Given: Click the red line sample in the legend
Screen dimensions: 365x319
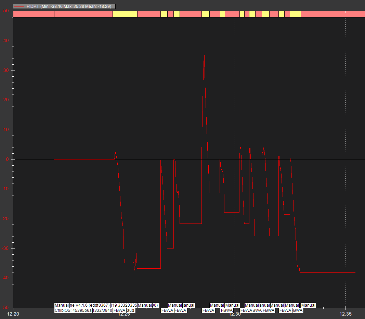Looking at the screenshot, I should point(20,6).
